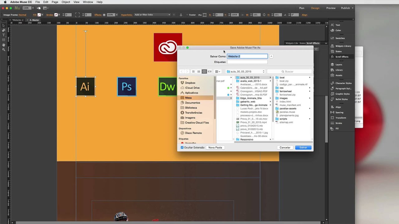Click the Etiquetas tags field
The image size is (399, 224).
pos(248,62)
